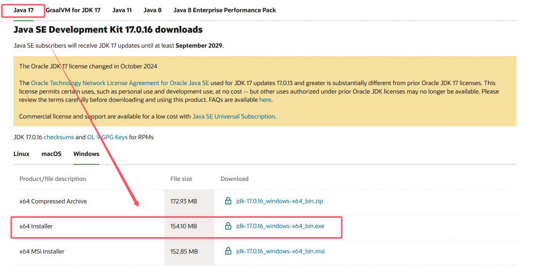The height and width of the screenshot is (266, 548).
Task: Open the JDK 17.0.16 checksums link
Action: 58,137
